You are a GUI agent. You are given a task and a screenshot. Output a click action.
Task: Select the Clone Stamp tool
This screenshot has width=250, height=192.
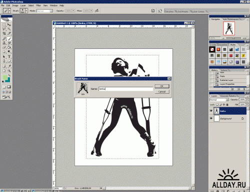[x=4, y=43]
